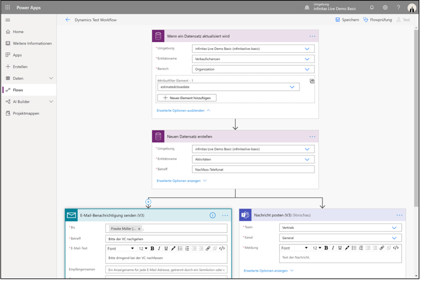This screenshot has height=283, width=421.
Task: Toggle code view in the Meldung editor
Action: 396,248
